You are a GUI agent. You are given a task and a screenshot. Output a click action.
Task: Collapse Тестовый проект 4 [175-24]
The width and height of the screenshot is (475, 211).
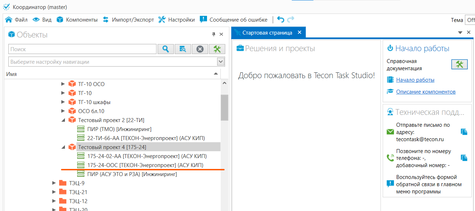63,147
